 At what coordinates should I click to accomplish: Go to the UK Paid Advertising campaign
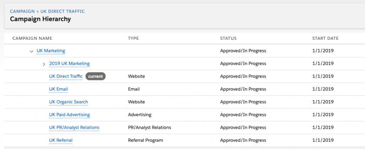pos(69,115)
